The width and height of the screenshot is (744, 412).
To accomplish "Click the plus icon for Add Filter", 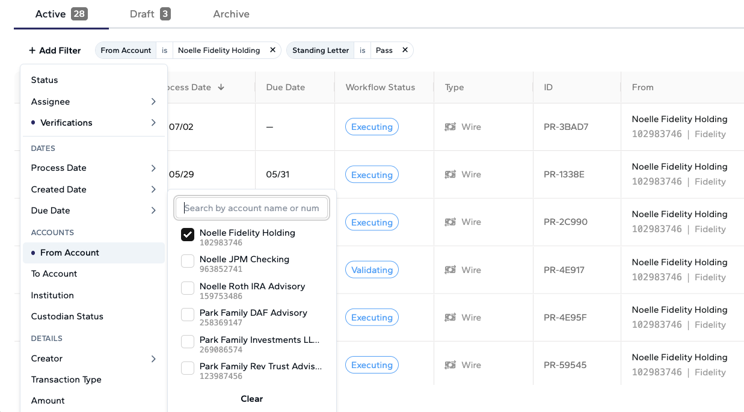I will tap(32, 51).
